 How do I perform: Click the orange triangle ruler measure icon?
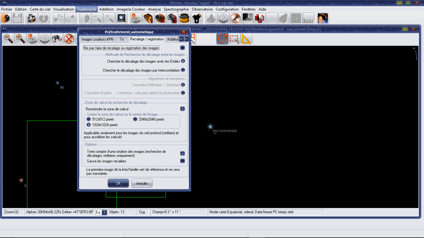click(x=246, y=39)
